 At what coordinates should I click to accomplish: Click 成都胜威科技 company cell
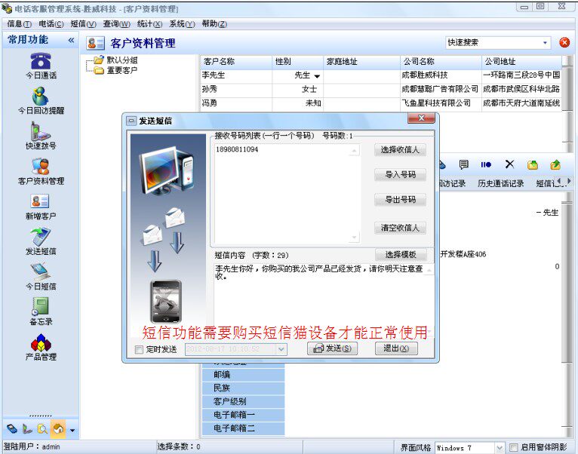(x=441, y=75)
